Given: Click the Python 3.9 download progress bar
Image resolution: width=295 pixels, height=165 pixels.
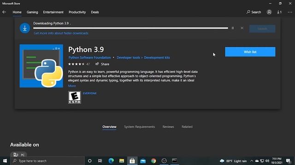Looking at the screenshot, I should [130, 28].
